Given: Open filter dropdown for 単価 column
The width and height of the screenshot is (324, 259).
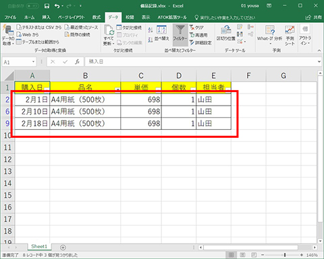Looking at the screenshot, I should [158, 89].
